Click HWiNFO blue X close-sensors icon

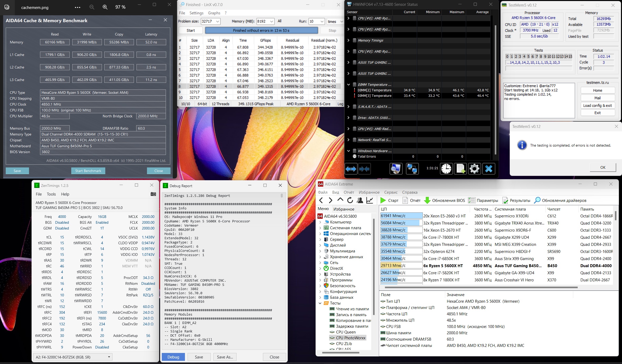(x=489, y=169)
